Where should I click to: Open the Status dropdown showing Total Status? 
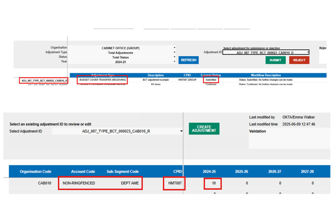(174, 57)
